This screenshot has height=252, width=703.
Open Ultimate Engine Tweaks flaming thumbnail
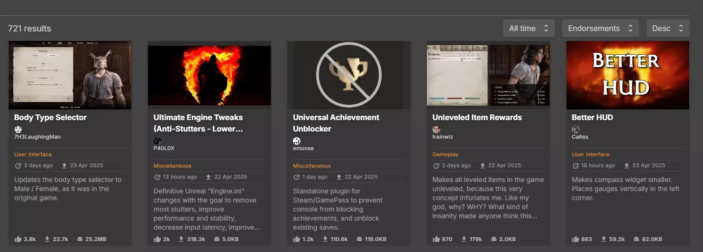(x=209, y=75)
